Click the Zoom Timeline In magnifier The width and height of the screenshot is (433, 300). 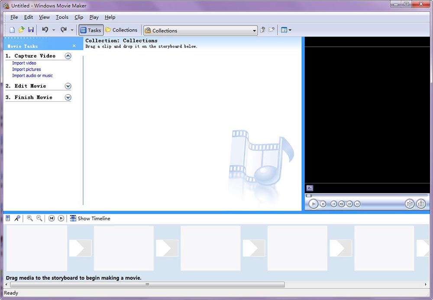point(30,218)
